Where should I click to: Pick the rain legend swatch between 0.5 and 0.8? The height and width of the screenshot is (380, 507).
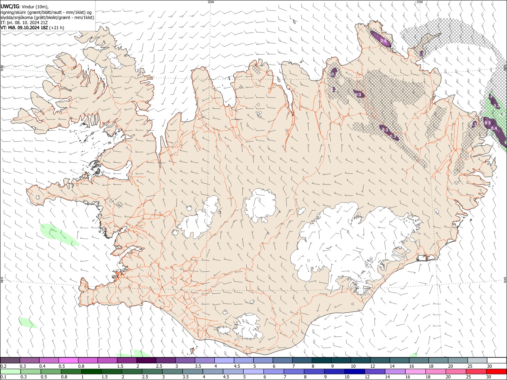[51, 371]
